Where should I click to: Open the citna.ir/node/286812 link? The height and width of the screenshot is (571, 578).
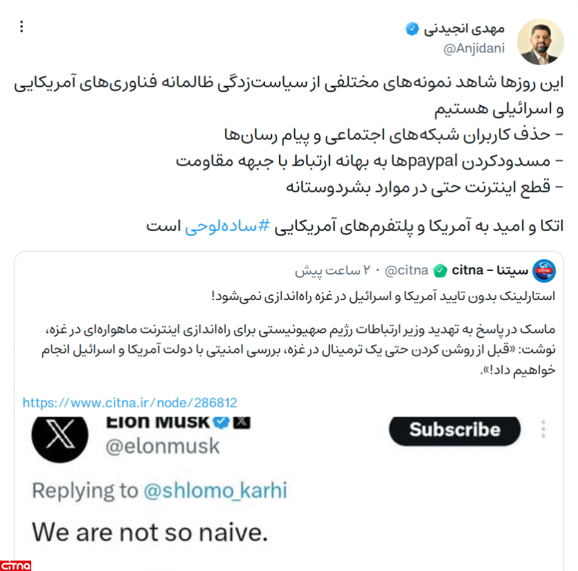(130, 403)
